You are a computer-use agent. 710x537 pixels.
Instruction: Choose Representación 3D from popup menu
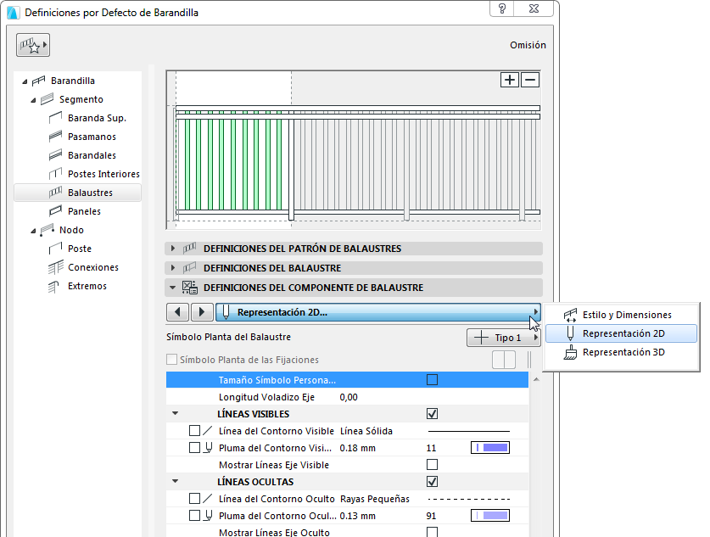click(x=621, y=352)
